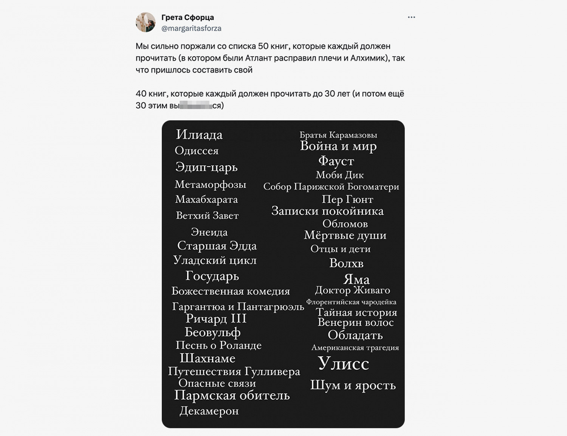Open the Грета Сфорца display name link

tap(187, 17)
